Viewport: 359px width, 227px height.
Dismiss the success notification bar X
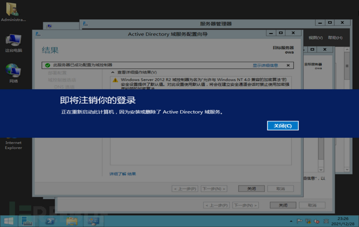(288, 65)
